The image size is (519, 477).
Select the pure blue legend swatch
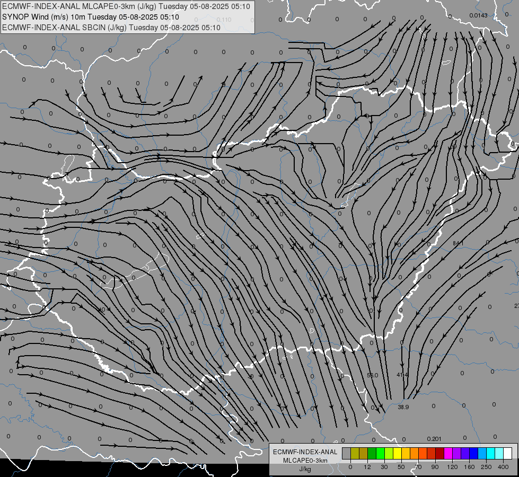click(x=473, y=453)
